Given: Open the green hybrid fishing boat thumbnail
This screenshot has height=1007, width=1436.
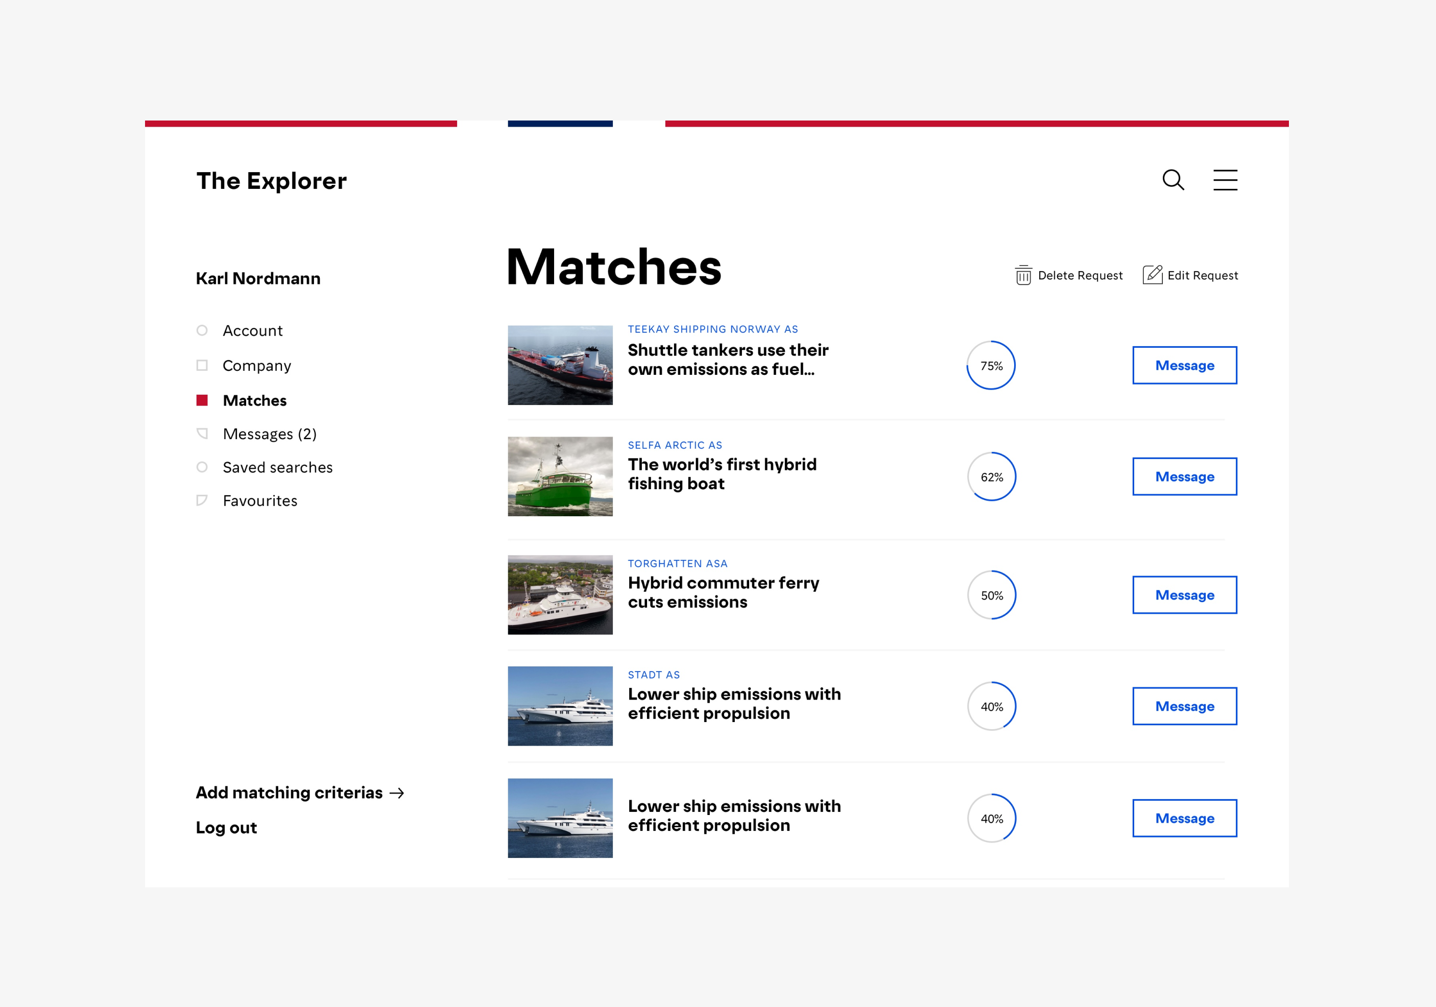Looking at the screenshot, I should tap(560, 476).
